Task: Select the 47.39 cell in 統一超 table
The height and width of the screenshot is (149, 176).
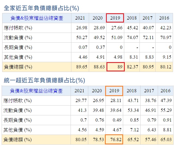Action: [166, 100]
